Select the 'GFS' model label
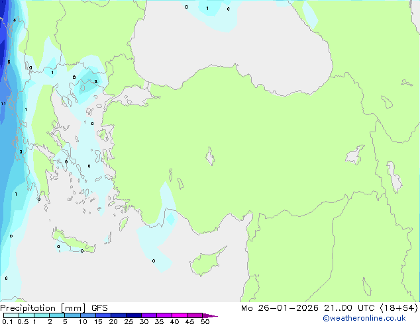420x324 pixels. coord(99,308)
